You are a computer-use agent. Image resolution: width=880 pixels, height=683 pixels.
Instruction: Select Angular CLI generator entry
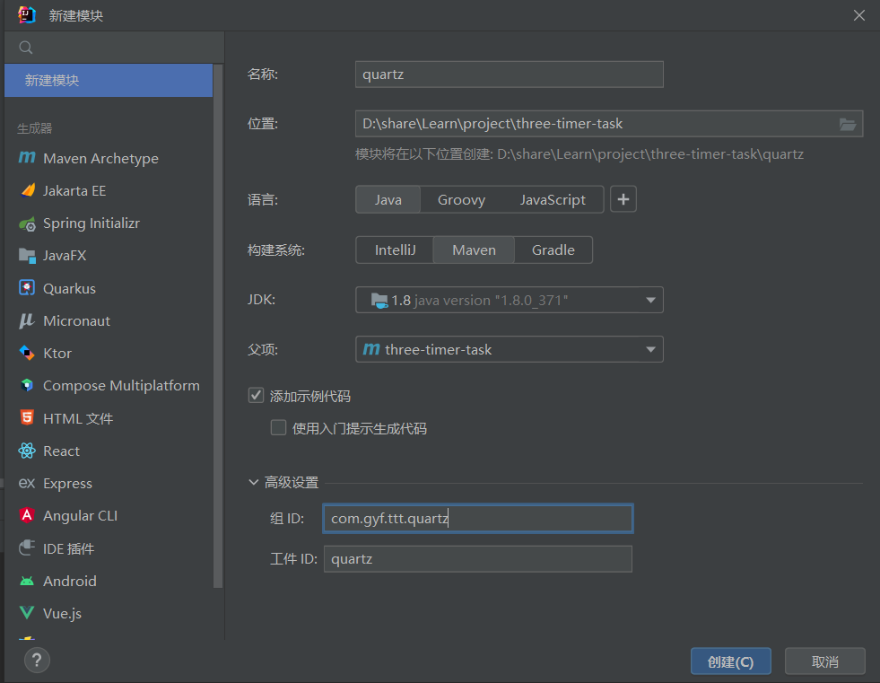point(109,516)
